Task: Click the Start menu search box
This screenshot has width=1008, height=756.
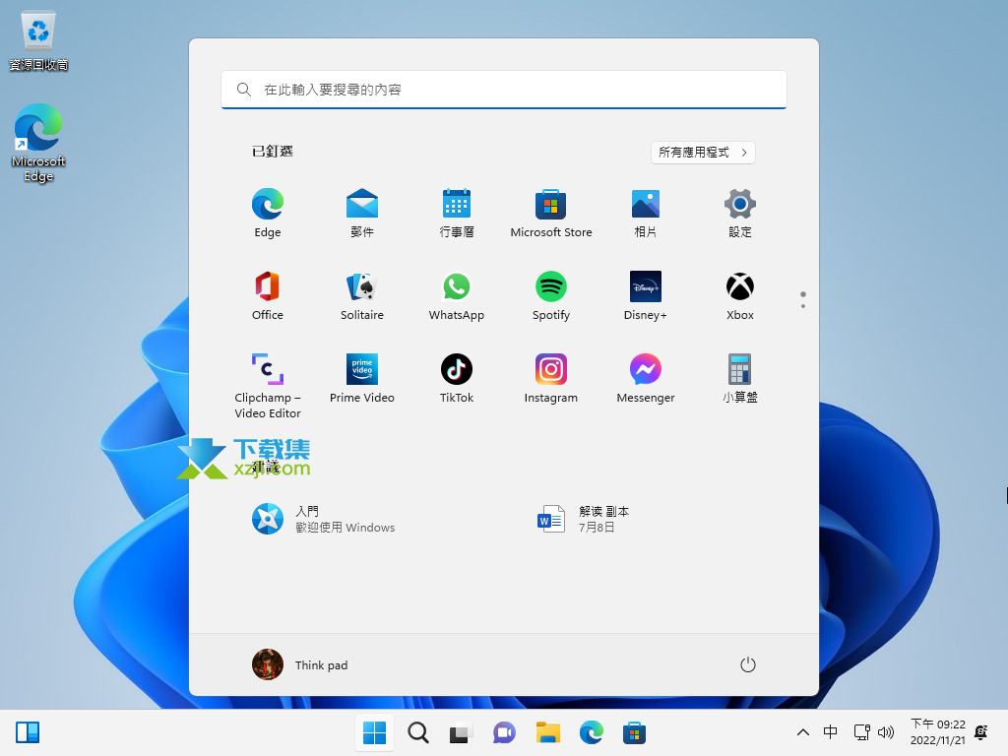Action: pyautogui.click(x=504, y=90)
